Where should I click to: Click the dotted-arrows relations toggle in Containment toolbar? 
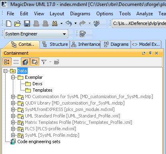point(16,62)
